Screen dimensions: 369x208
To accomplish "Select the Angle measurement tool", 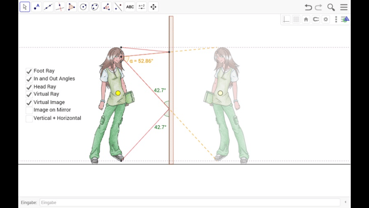I will [x=106, y=7].
